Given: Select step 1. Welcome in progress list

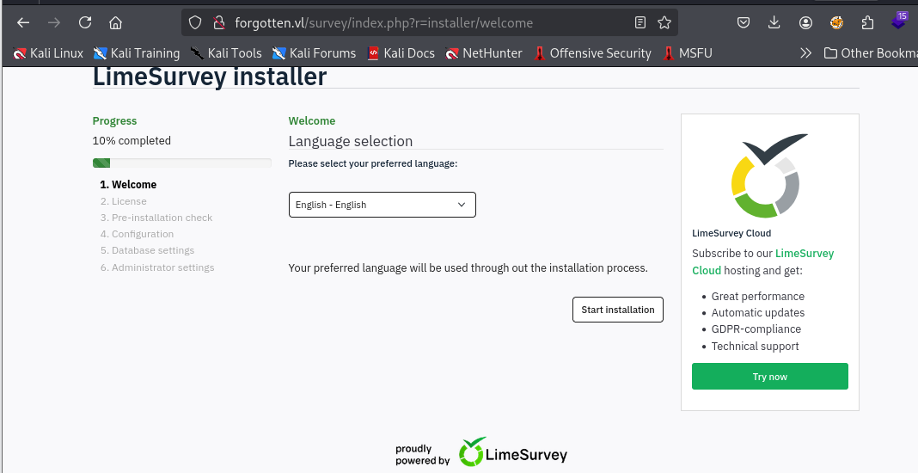Looking at the screenshot, I should [x=128, y=185].
